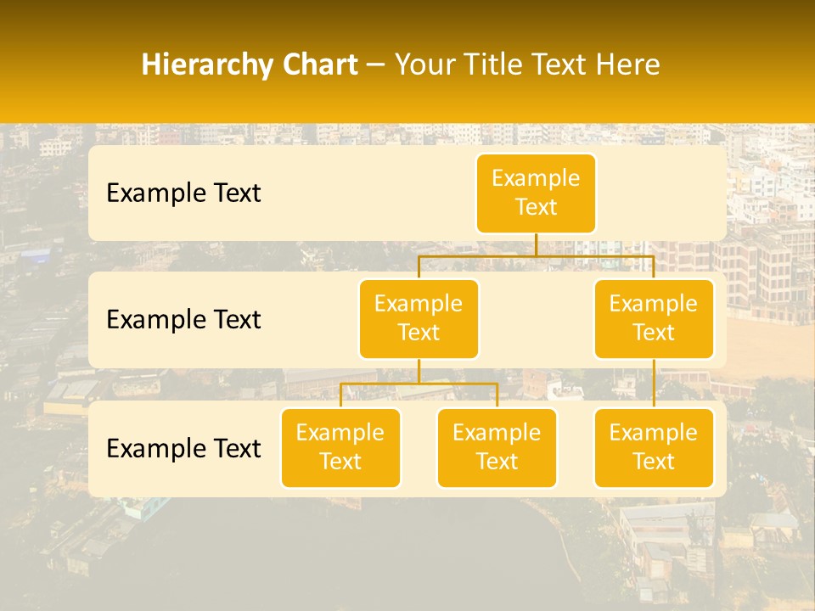This screenshot has width=815, height=611.
Task: Select the connector joining the two leftmost bottom boxes
Action: [419, 384]
